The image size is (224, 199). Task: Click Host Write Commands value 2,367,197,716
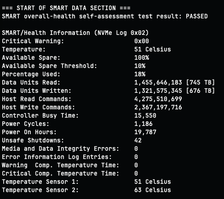[x=158, y=107]
